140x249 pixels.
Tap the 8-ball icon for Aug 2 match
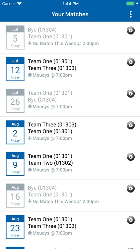point(131,125)
